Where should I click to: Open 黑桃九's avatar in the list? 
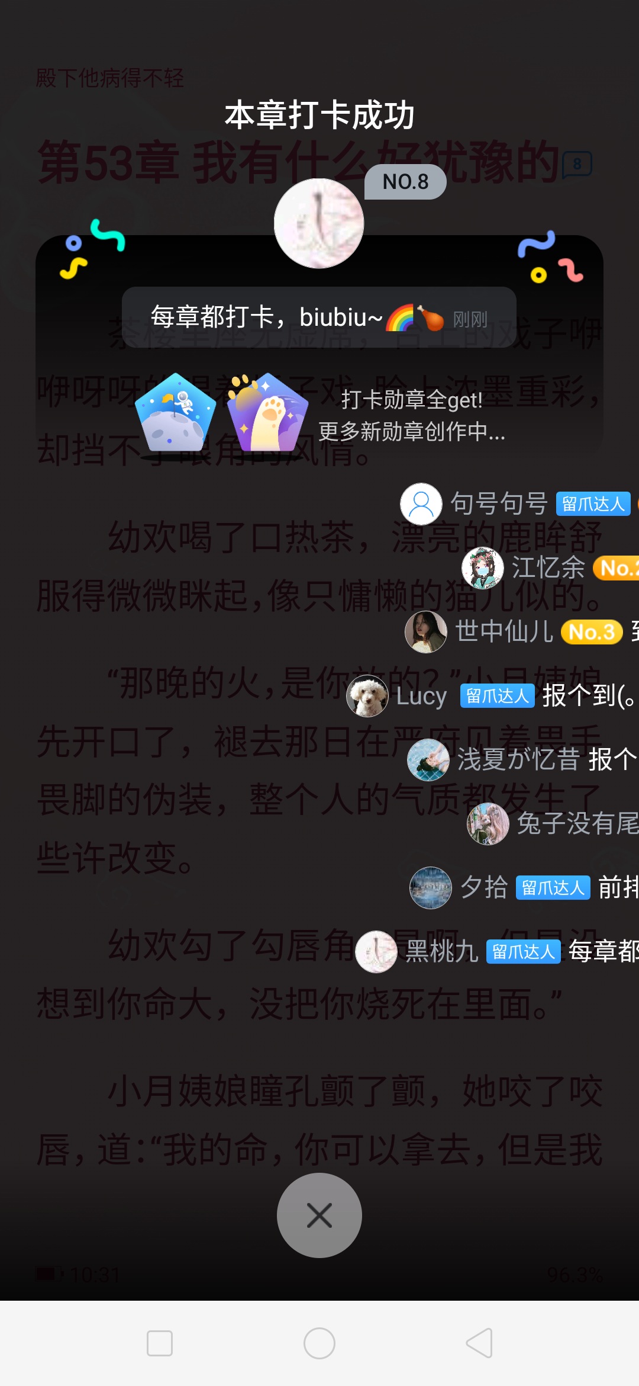coord(376,952)
